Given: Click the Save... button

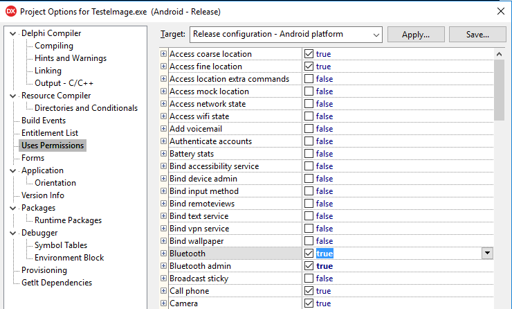Looking at the screenshot, I should pos(477,35).
